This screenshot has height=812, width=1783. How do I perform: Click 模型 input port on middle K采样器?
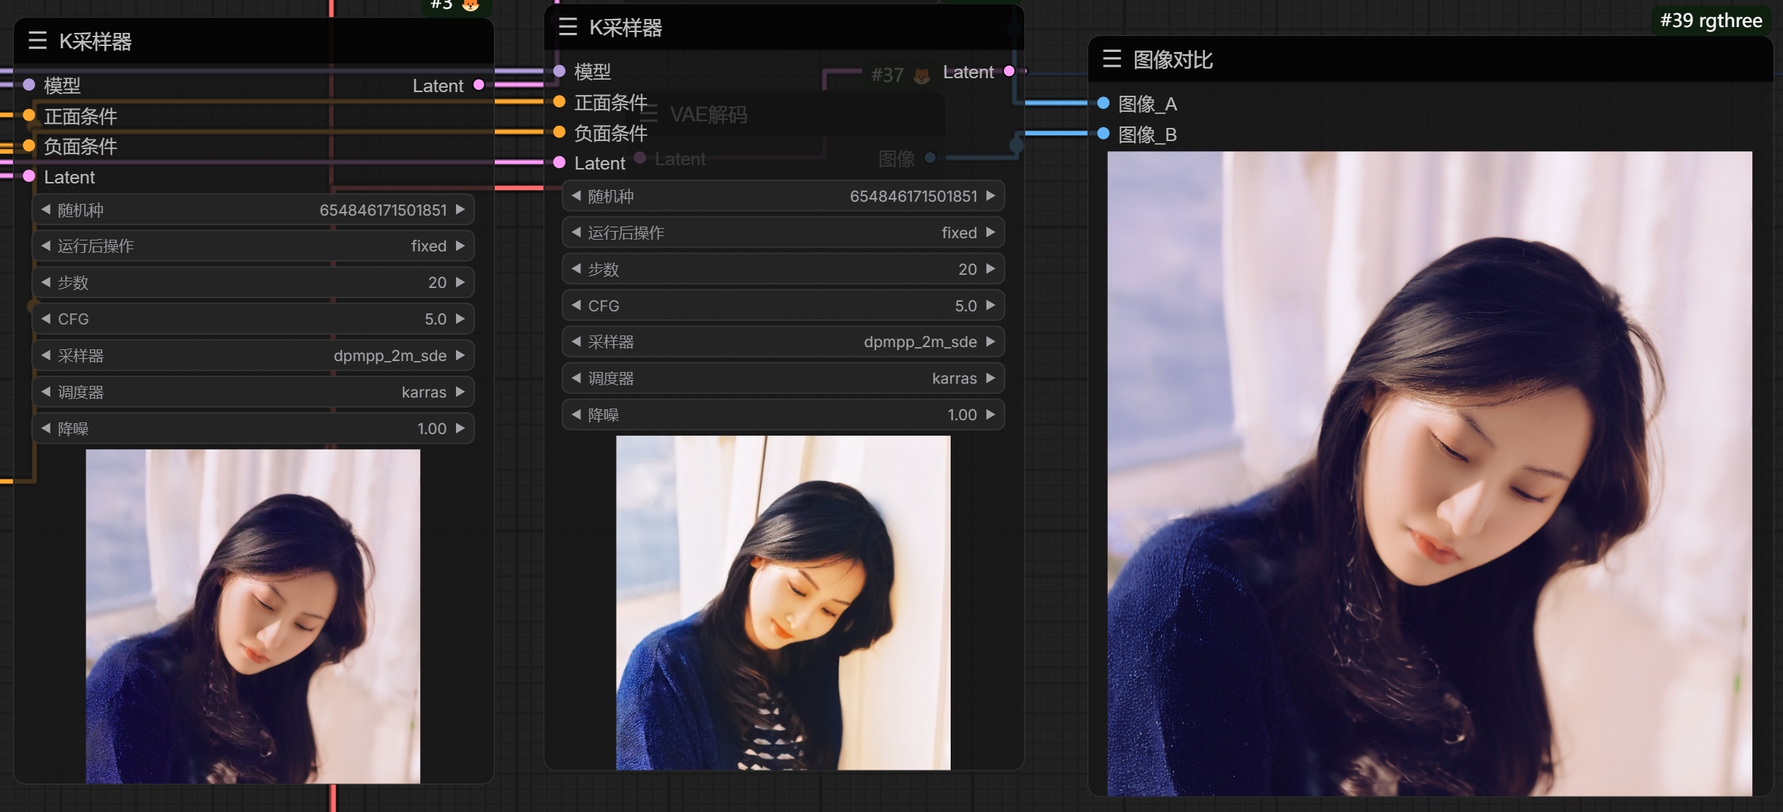[559, 71]
